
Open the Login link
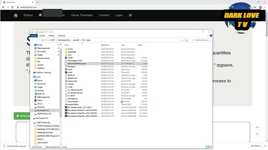click(119, 15)
